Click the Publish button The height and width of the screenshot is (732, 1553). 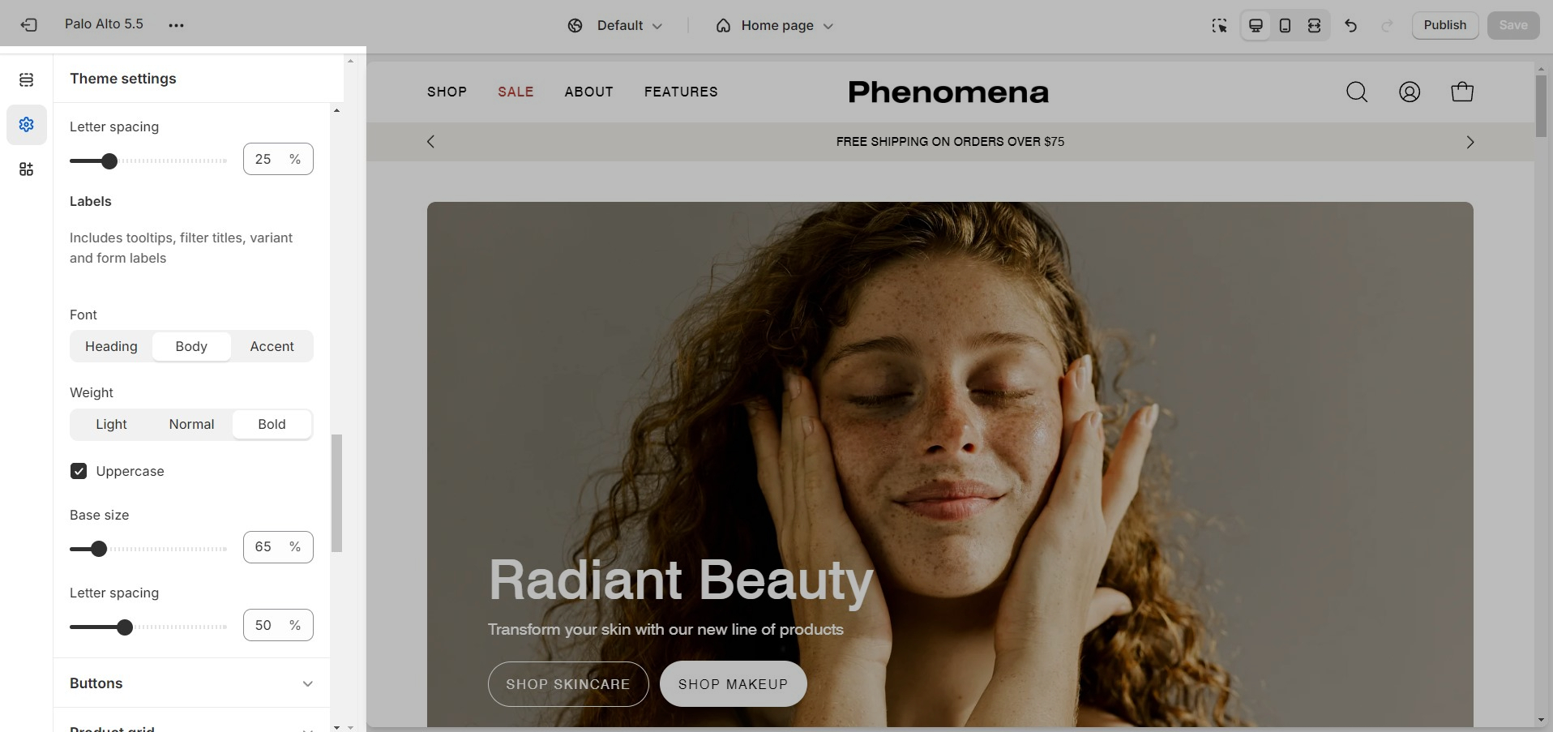[x=1445, y=25]
